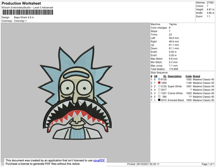
Task: Click the trims value '23'
Action: [170, 35]
